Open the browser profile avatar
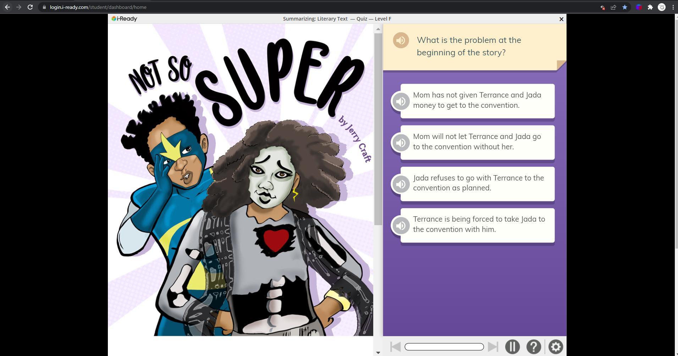Image resolution: width=678 pixels, height=356 pixels. click(x=662, y=7)
